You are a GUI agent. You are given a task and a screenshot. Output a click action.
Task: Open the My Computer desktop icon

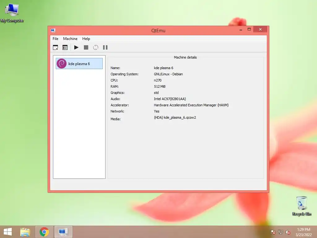click(x=12, y=13)
